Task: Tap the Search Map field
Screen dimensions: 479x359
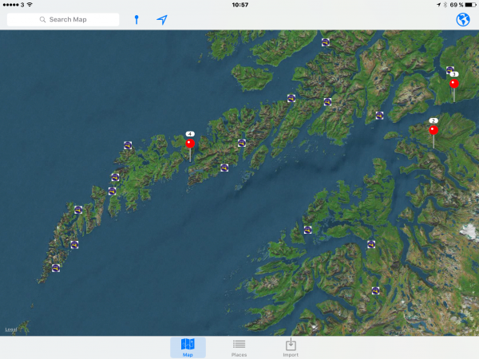Action: point(64,19)
